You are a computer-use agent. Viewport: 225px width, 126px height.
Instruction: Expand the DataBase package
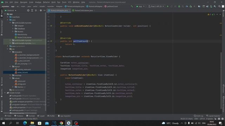pyautogui.click(x=13, y=29)
